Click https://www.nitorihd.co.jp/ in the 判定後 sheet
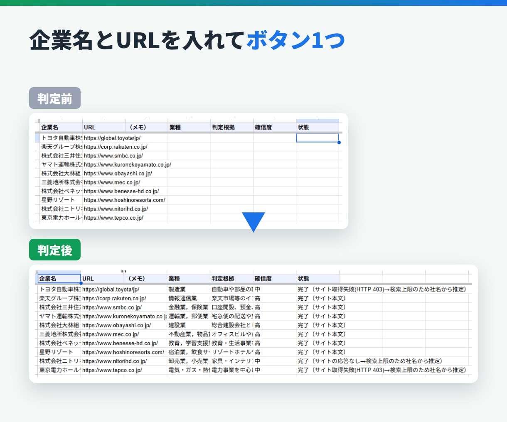The image size is (507, 422). click(114, 361)
